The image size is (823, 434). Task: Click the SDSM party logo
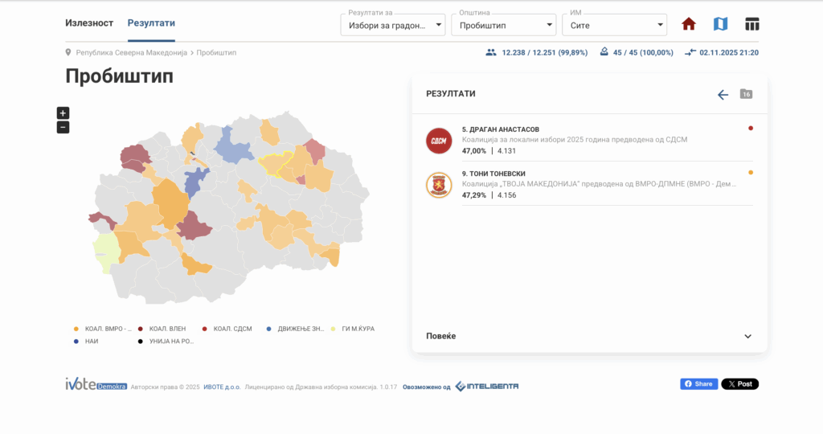[x=439, y=140]
